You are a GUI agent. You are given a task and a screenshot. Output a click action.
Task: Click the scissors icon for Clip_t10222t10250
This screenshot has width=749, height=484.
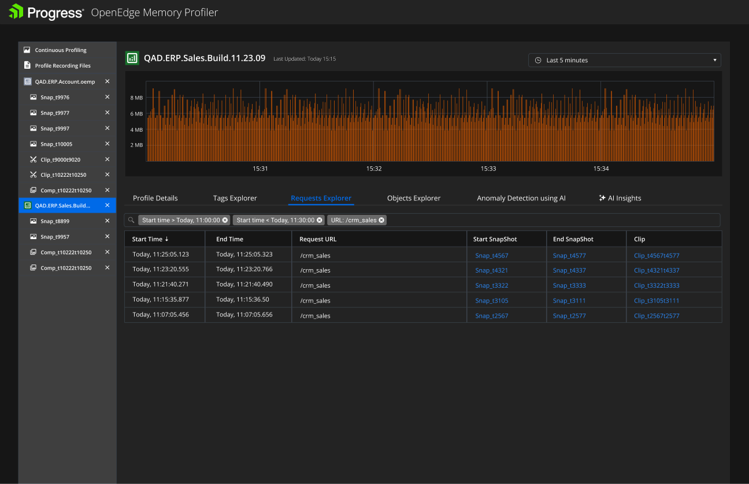pyautogui.click(x=34, y=175)
